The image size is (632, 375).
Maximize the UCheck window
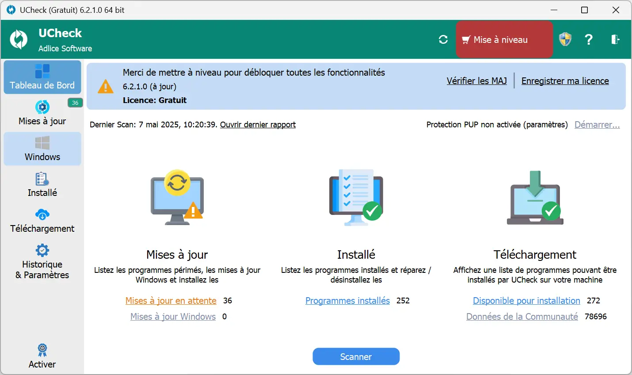[584, 10]
